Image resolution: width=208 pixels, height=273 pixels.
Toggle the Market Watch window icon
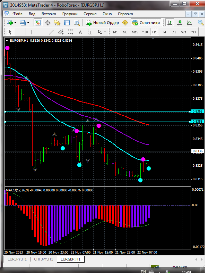[x=38, y=23]
